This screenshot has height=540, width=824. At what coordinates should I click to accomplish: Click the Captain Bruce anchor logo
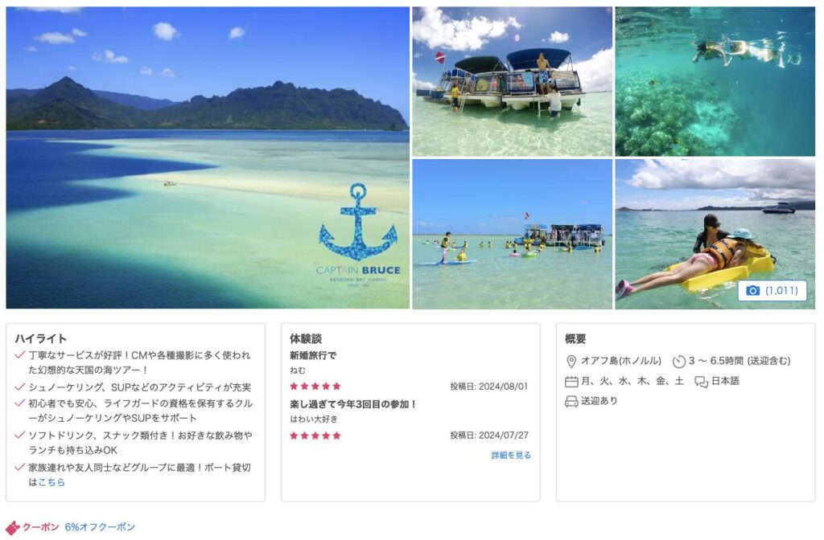[x=358, y=235]
